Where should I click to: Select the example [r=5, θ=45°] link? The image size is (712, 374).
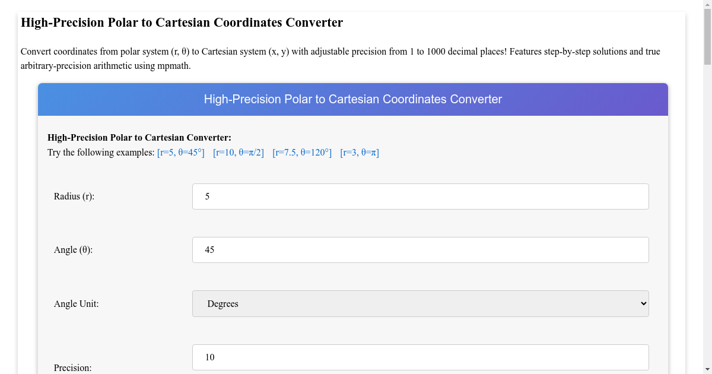point(180,152)
